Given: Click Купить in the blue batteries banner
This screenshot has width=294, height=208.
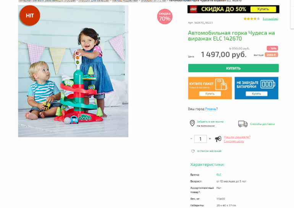Looking at the screenshot, I should point(256,94).
